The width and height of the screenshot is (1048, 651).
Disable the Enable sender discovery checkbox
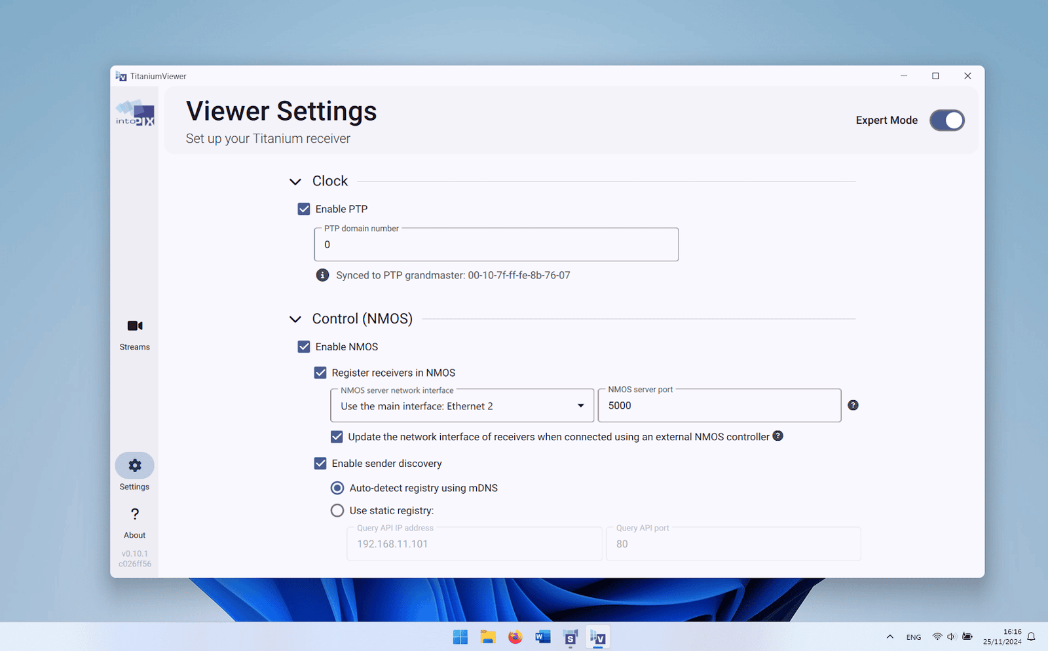pyautogui.click(x=320, y=464)
